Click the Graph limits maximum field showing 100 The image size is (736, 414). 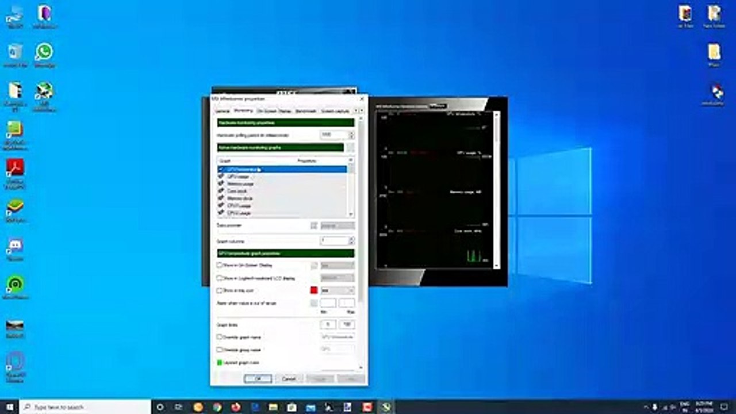[347, 324]
